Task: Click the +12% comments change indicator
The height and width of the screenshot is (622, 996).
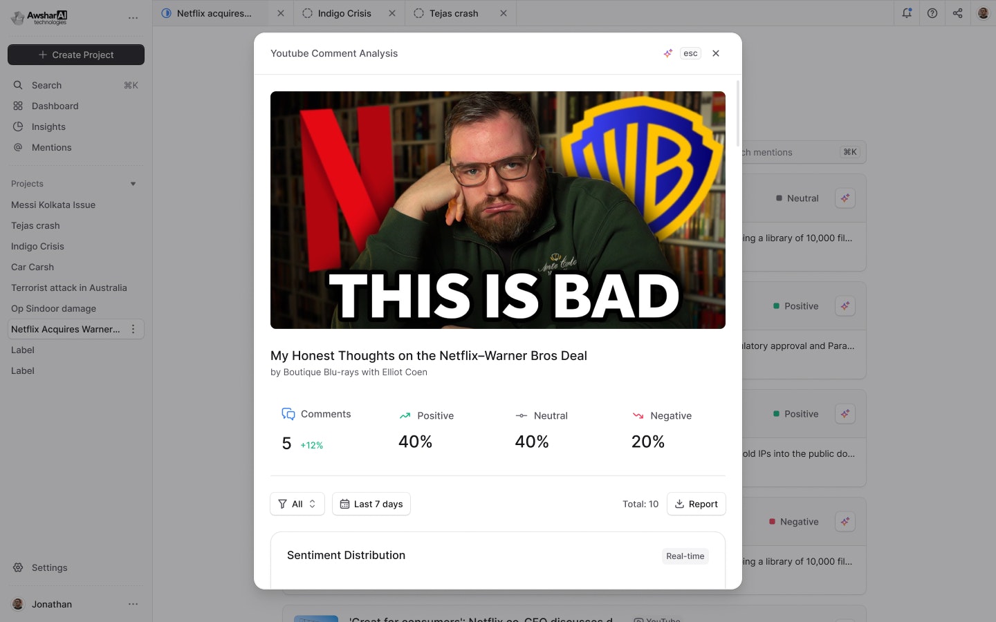Action: pyautogui.click(x=312, y=445)
